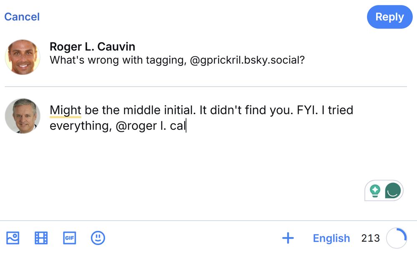This screenshot has width=417, height=253.
Task: Open the image upload icon
Action: pos(13,238)
